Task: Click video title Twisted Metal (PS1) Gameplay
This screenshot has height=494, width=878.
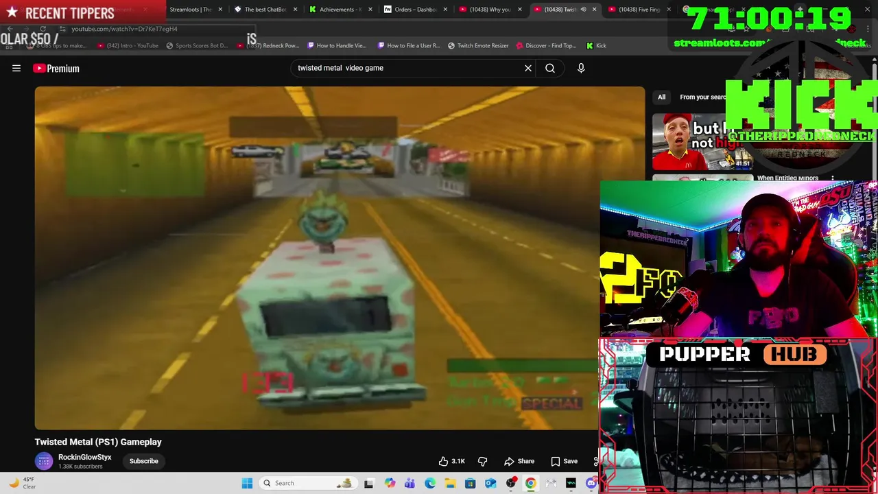Action: pos(98,442)
